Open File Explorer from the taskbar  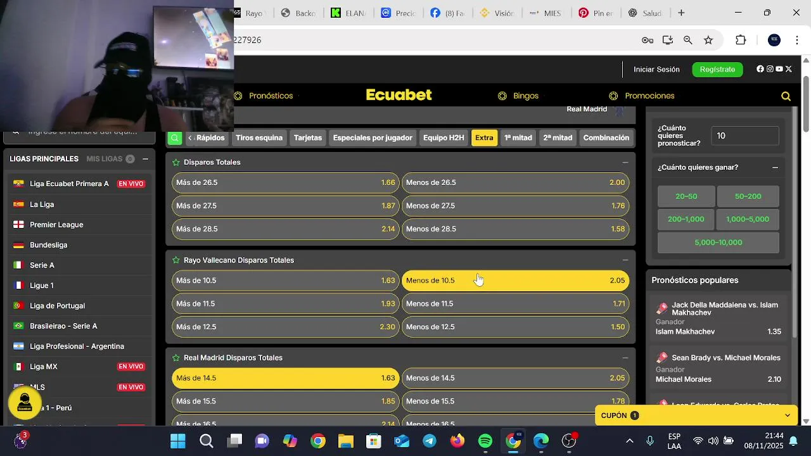click(x=345, y=441)
